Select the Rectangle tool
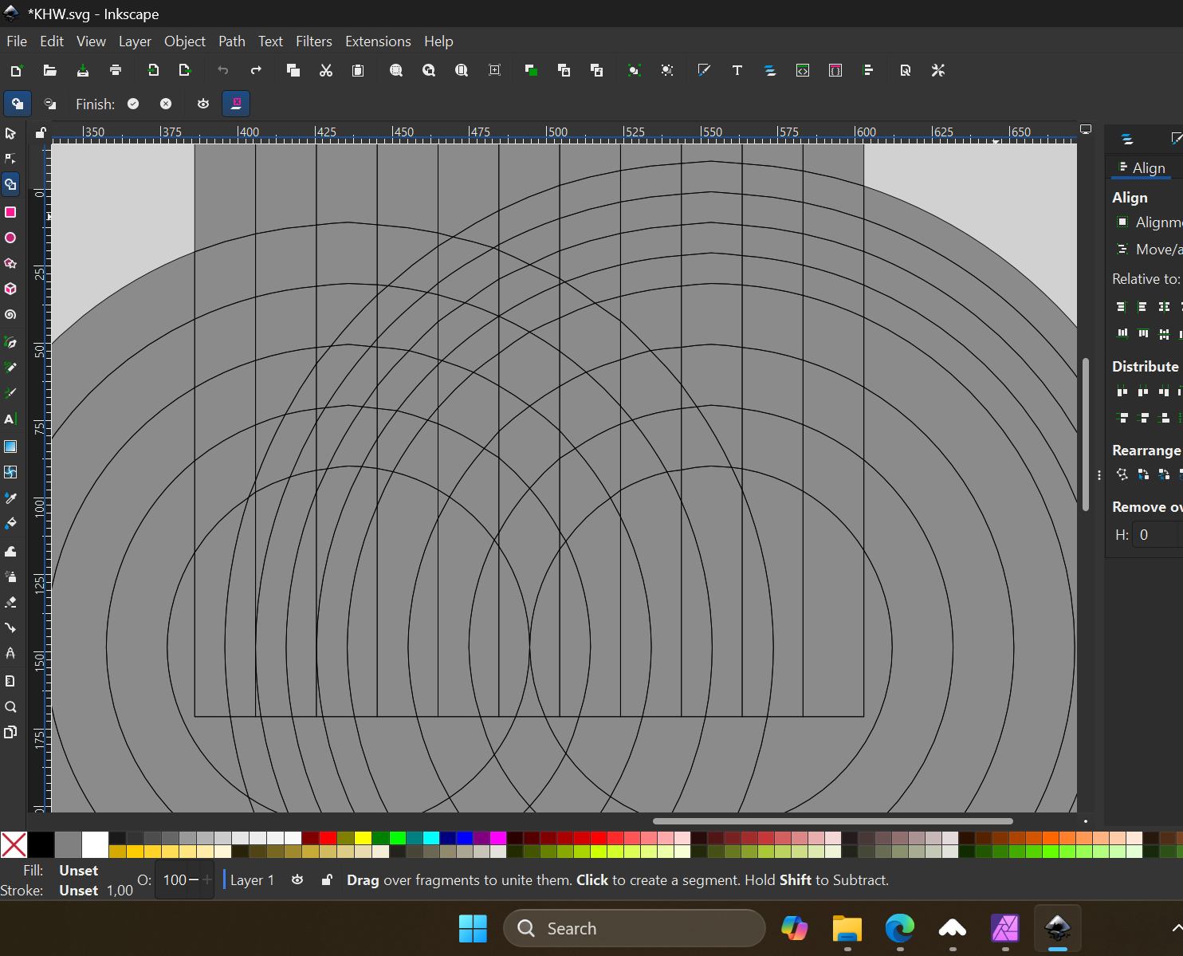1183x956 pixels. click(10, 212)
